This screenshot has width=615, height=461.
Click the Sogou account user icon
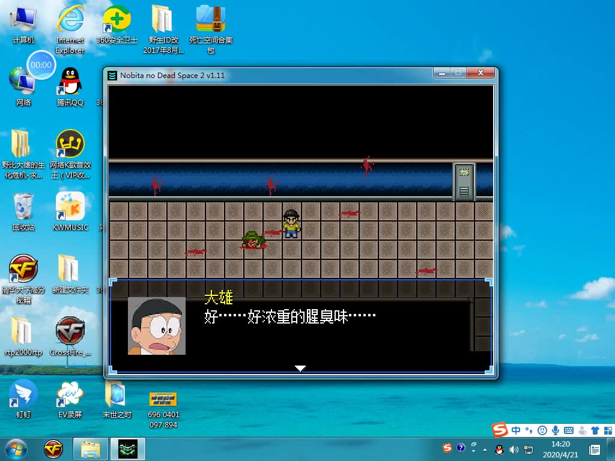(583, 430)
